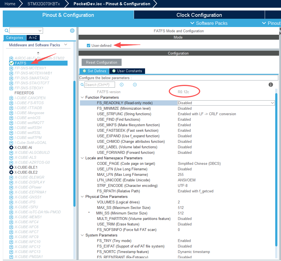Click the download icon beside X-CUBE-ALGOBUILD
This screenshot has width=281, height=261.
pyautogui.click(x=11, y=152)
